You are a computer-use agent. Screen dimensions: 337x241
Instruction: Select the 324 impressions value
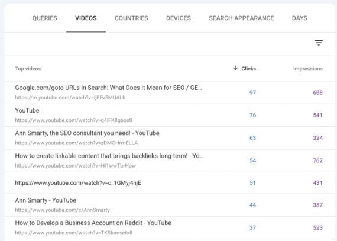pos(318,138)
